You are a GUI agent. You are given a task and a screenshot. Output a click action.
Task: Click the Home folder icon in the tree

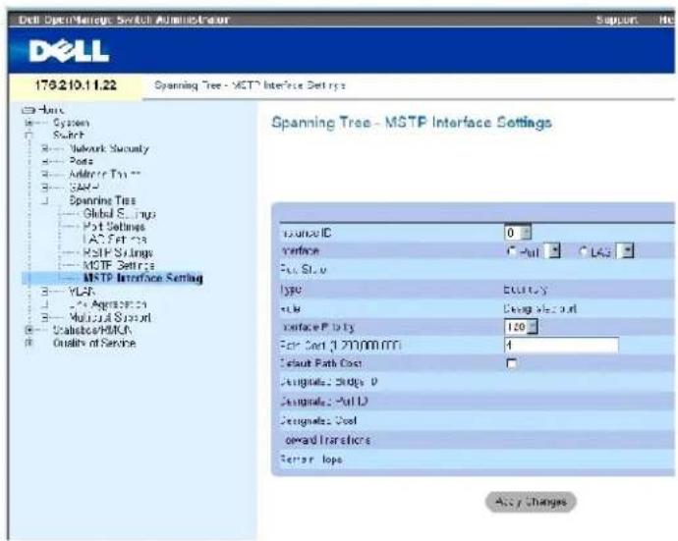click(28, 110)
